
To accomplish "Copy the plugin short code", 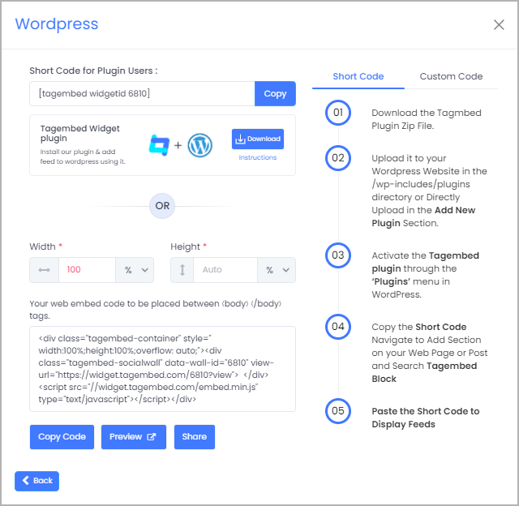I will pyautogui.click(x=275, y=93).
